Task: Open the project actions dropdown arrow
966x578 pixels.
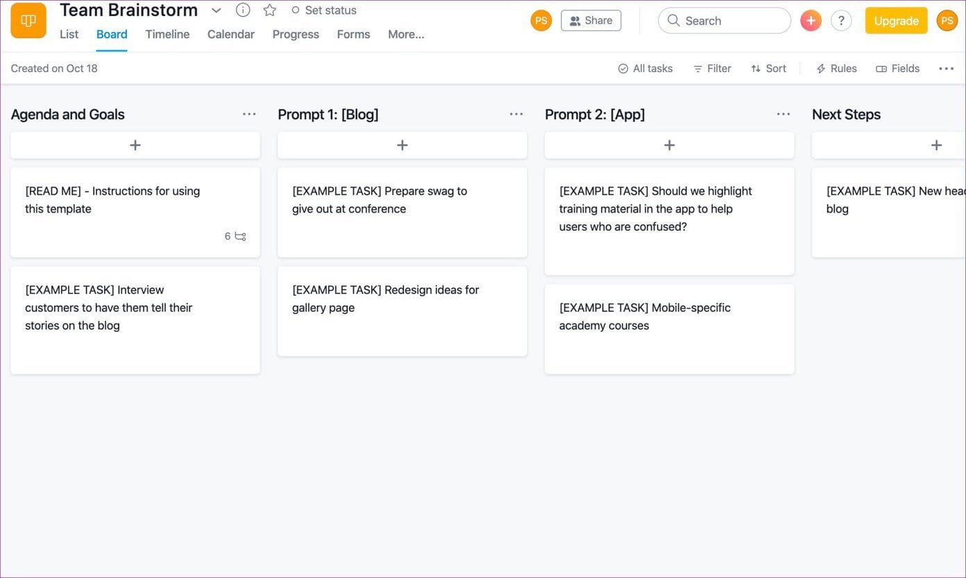Action: point(216,10)
